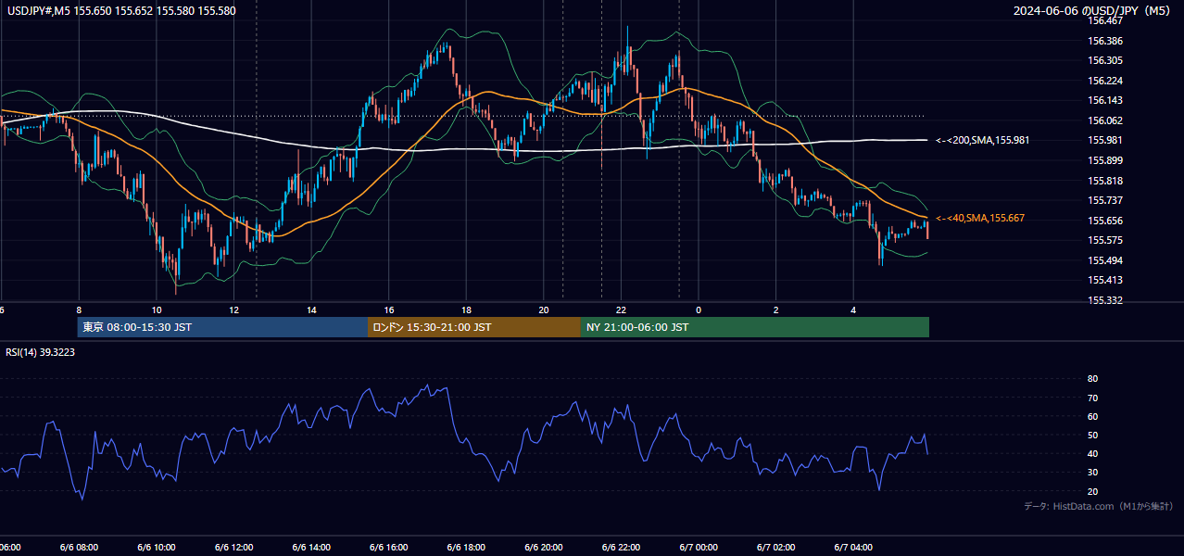Click price axis value 156.386
1184x556 pixels.
1105,41
